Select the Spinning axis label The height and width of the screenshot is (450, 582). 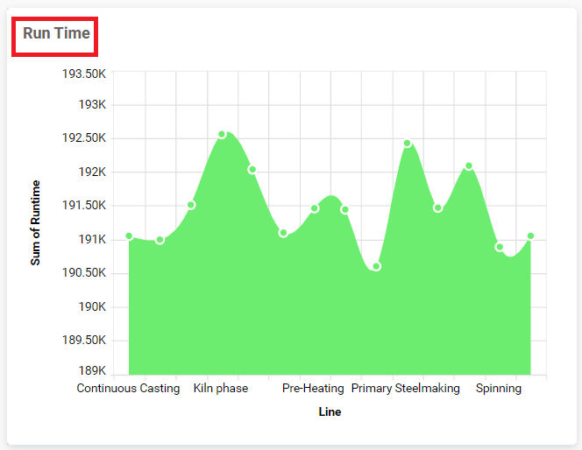point(498,388)
